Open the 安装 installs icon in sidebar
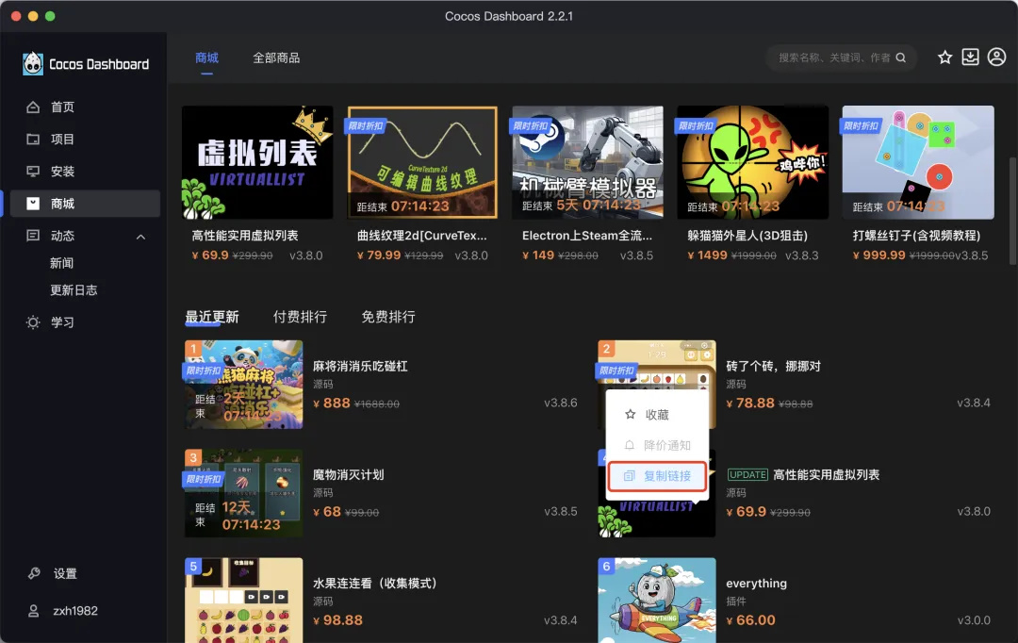The height and width of the screenshot is (643, 1018). pos(33,172)
